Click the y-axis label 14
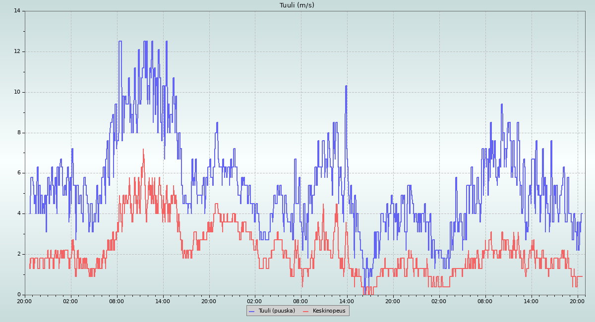 tap(17, 11)
